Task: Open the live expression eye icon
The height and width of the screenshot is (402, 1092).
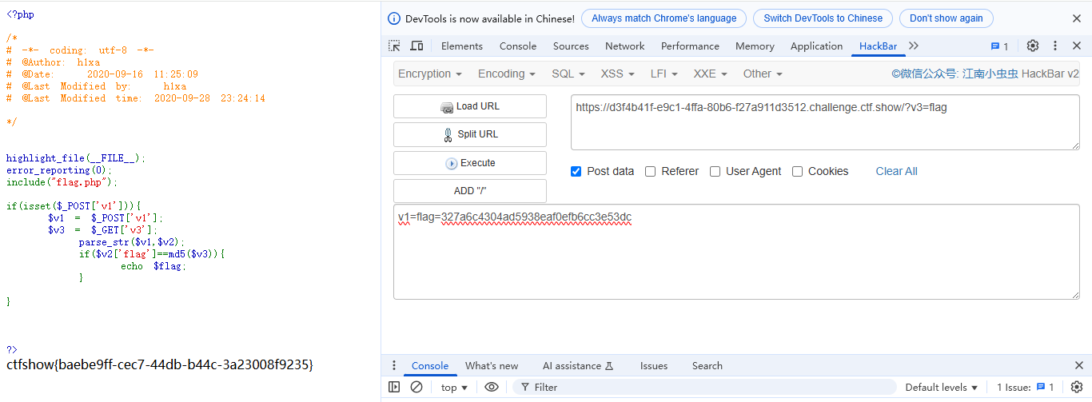Action: pos(492,387)
